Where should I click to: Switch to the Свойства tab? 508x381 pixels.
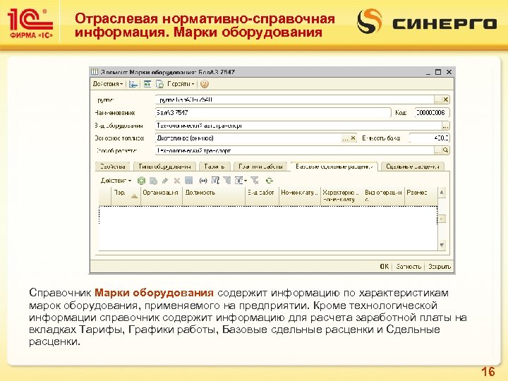pyautogui.click(x=112, y=167)
